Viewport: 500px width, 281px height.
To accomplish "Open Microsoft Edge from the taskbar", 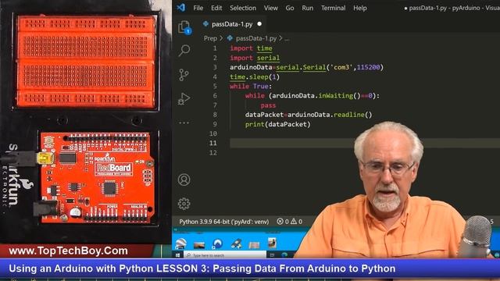I will pyautogui.click(x=284, y=255).
